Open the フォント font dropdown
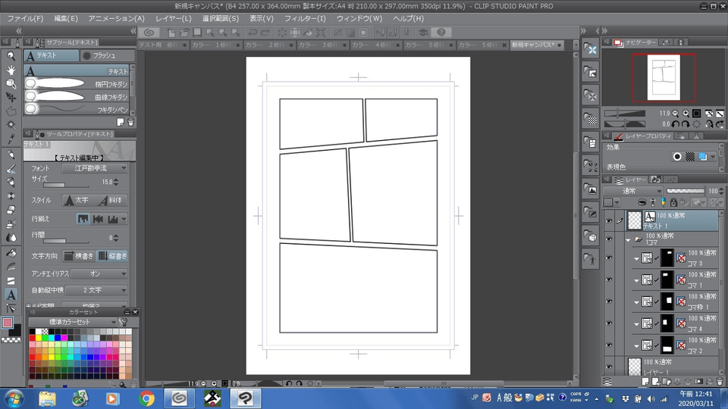 pyautogui.click(x=95, y=168)
